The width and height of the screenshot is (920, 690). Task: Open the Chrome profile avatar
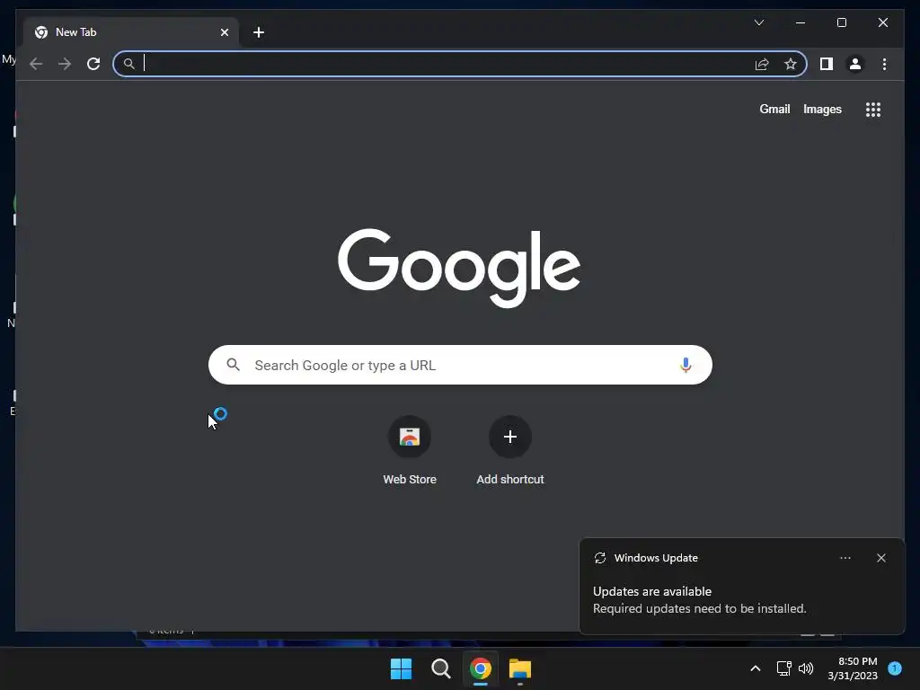(x=855, y=64)
